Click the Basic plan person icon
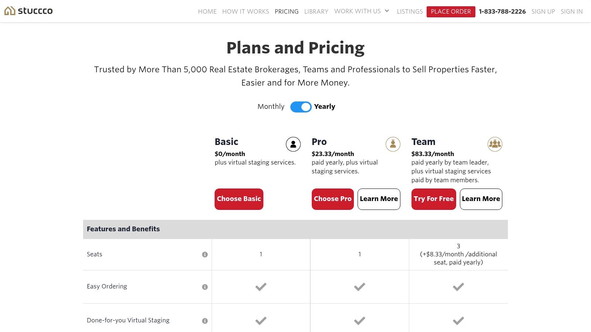This screenshot has height=332, width=591. [293, 144]
